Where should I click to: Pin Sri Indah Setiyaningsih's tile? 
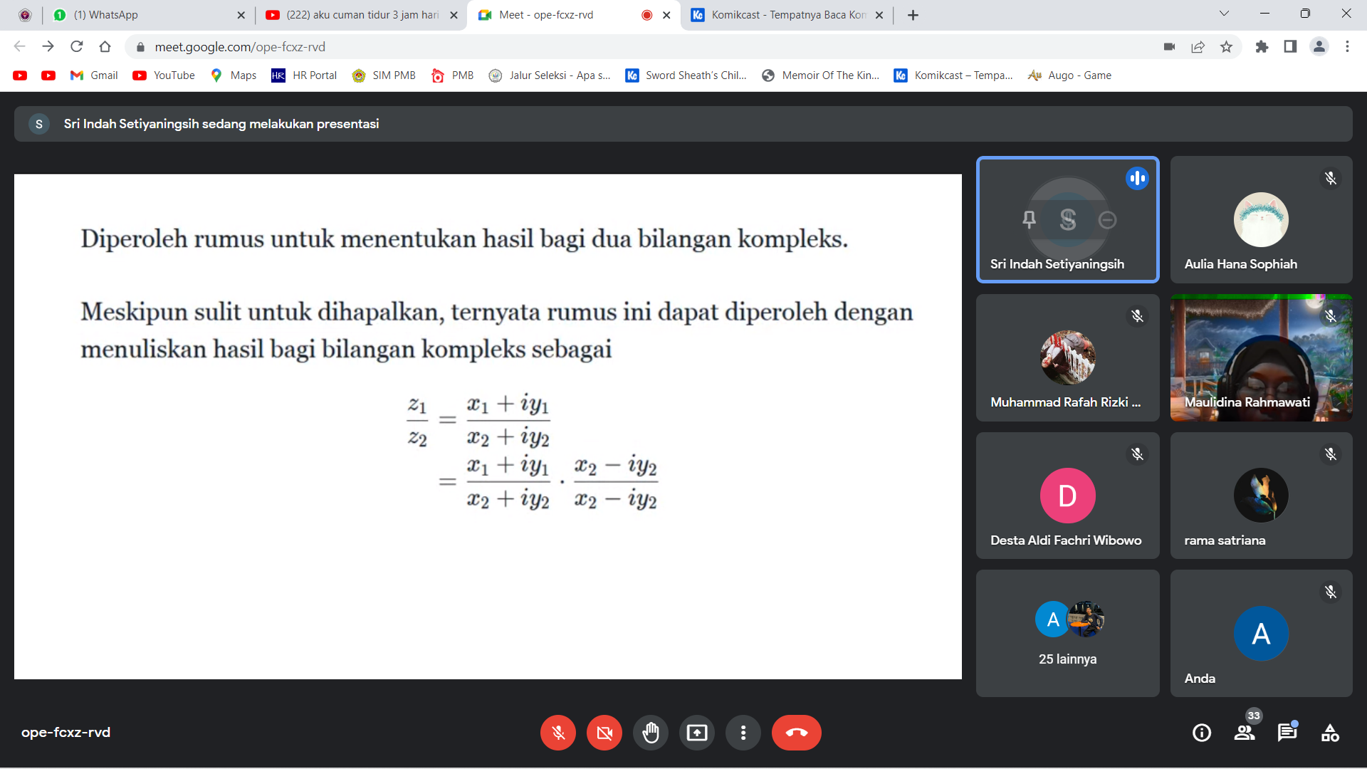[1029, 220]
